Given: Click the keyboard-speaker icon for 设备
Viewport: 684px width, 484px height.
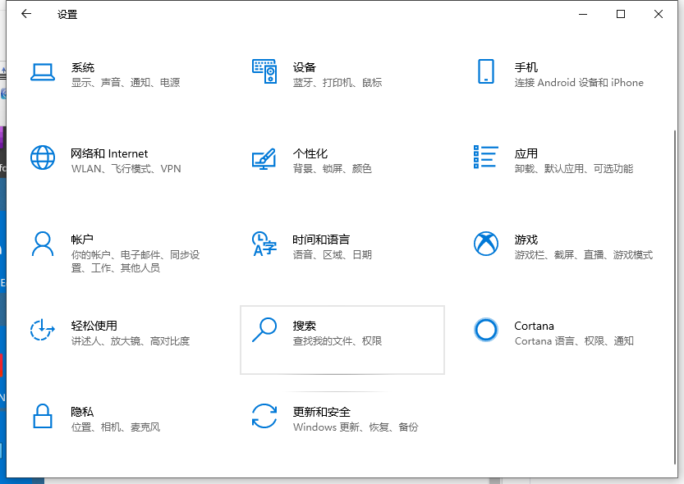Looking at the screenshot, I should [264, 71].
